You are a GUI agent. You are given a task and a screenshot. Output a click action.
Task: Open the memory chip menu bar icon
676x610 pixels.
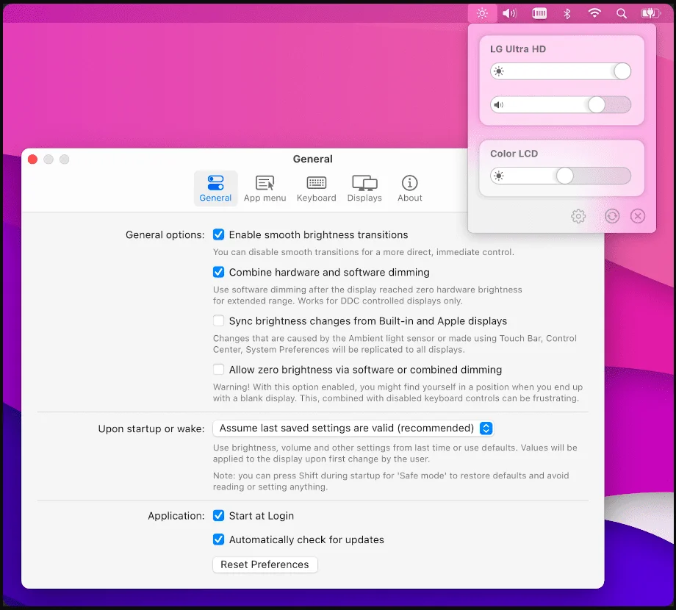539,13
